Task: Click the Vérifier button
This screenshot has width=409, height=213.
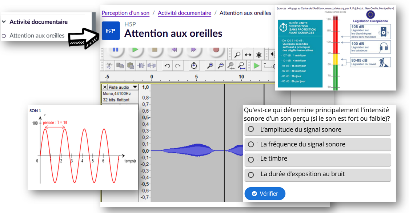Action: click(x=265, y=194)
